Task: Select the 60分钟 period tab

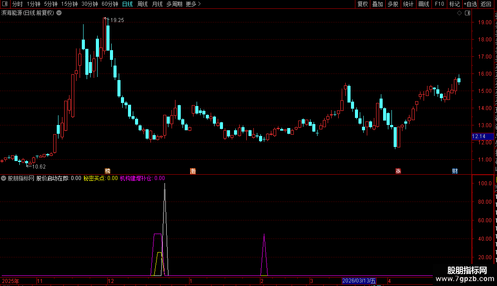Action: click(110, 4)
